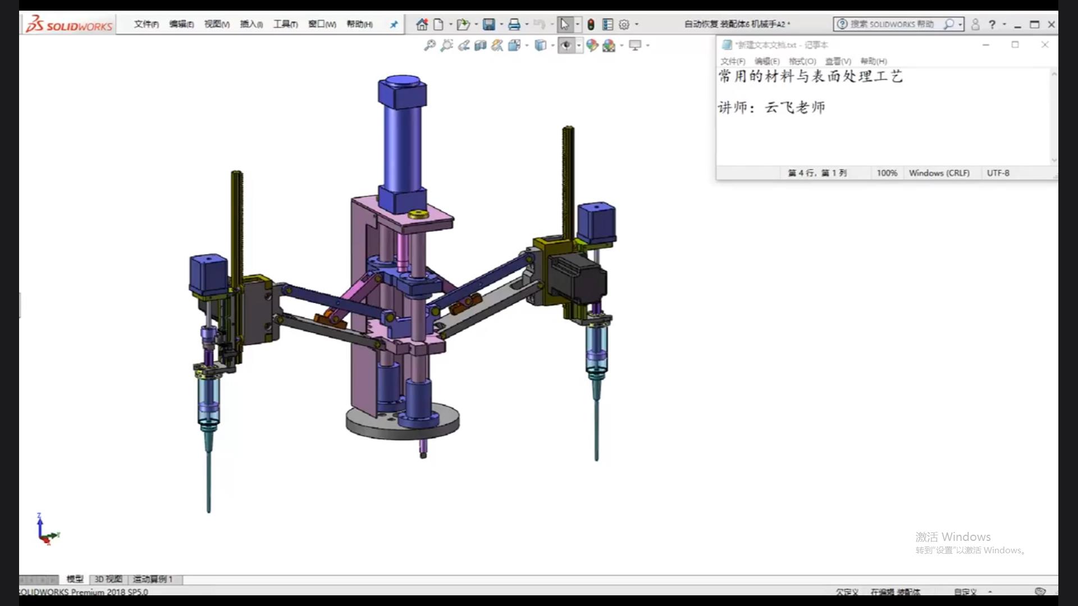Click the Display Style cube icon

point(541,45)
